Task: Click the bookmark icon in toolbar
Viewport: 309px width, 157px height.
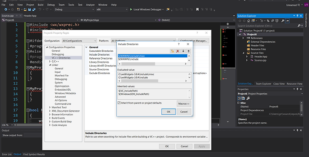Action: tap(197, 9)
